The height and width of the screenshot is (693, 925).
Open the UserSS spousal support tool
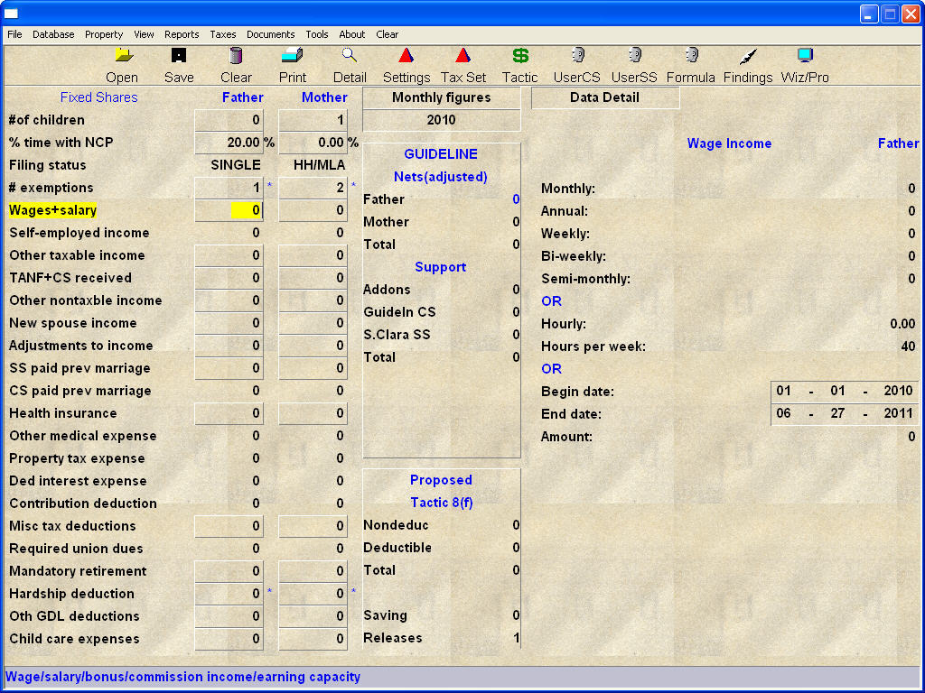pyautogui.click(x=633, y=65)
